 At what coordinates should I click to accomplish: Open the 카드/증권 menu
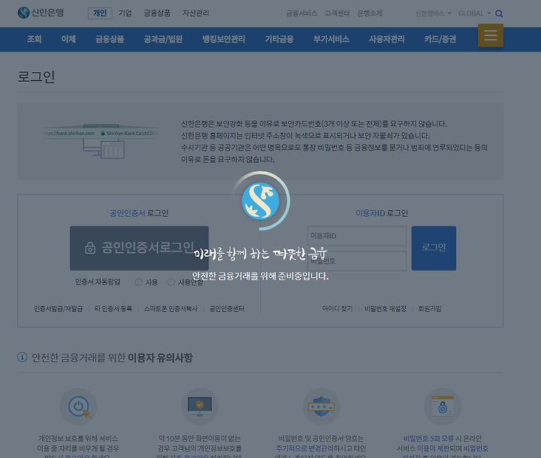point(440,39)
